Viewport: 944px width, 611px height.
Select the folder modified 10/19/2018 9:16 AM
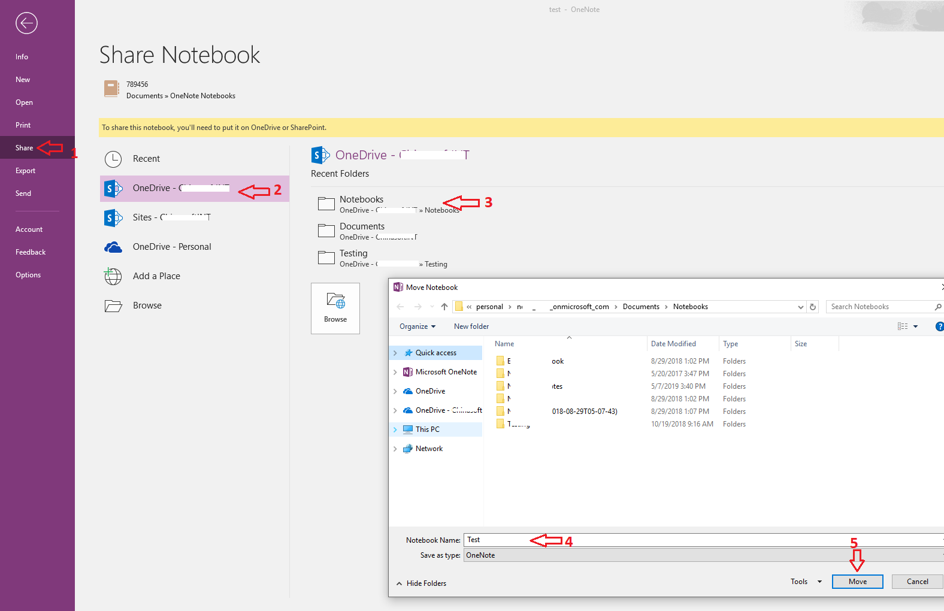(620, 424)
